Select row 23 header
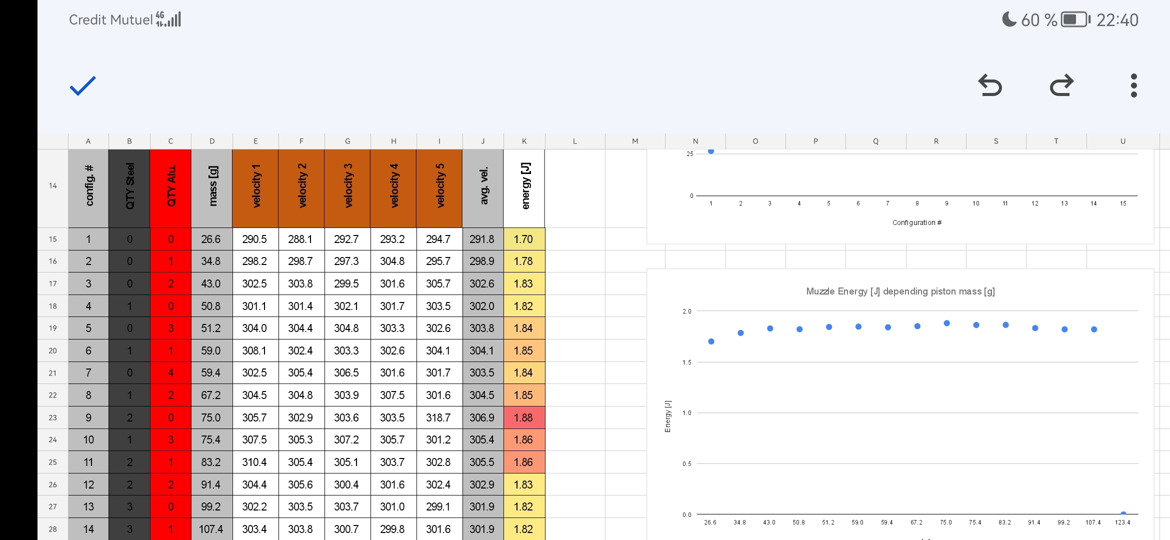Viewport: 1170px width, 540px height. point(53,417)
